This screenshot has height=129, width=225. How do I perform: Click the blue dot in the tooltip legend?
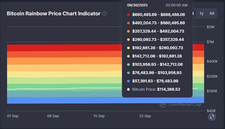(x=128, y=81)
